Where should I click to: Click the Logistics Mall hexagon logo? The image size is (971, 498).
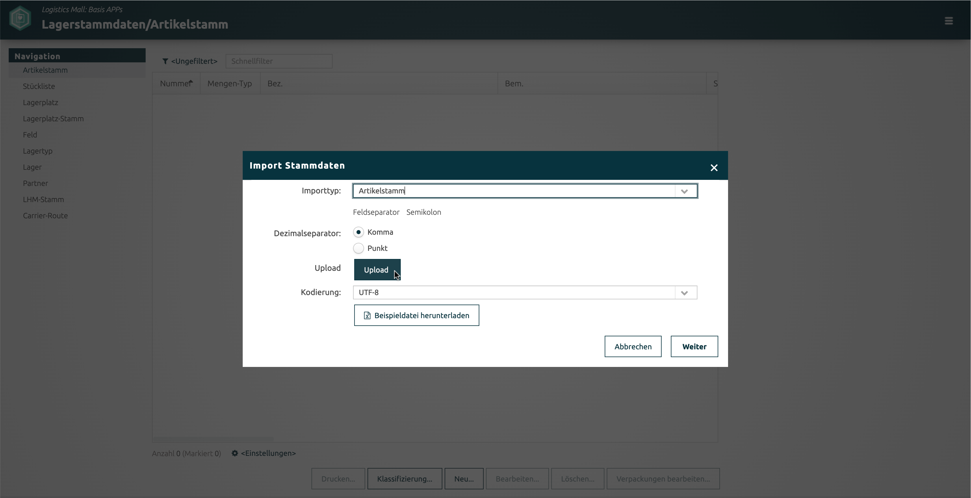point(20,18)
